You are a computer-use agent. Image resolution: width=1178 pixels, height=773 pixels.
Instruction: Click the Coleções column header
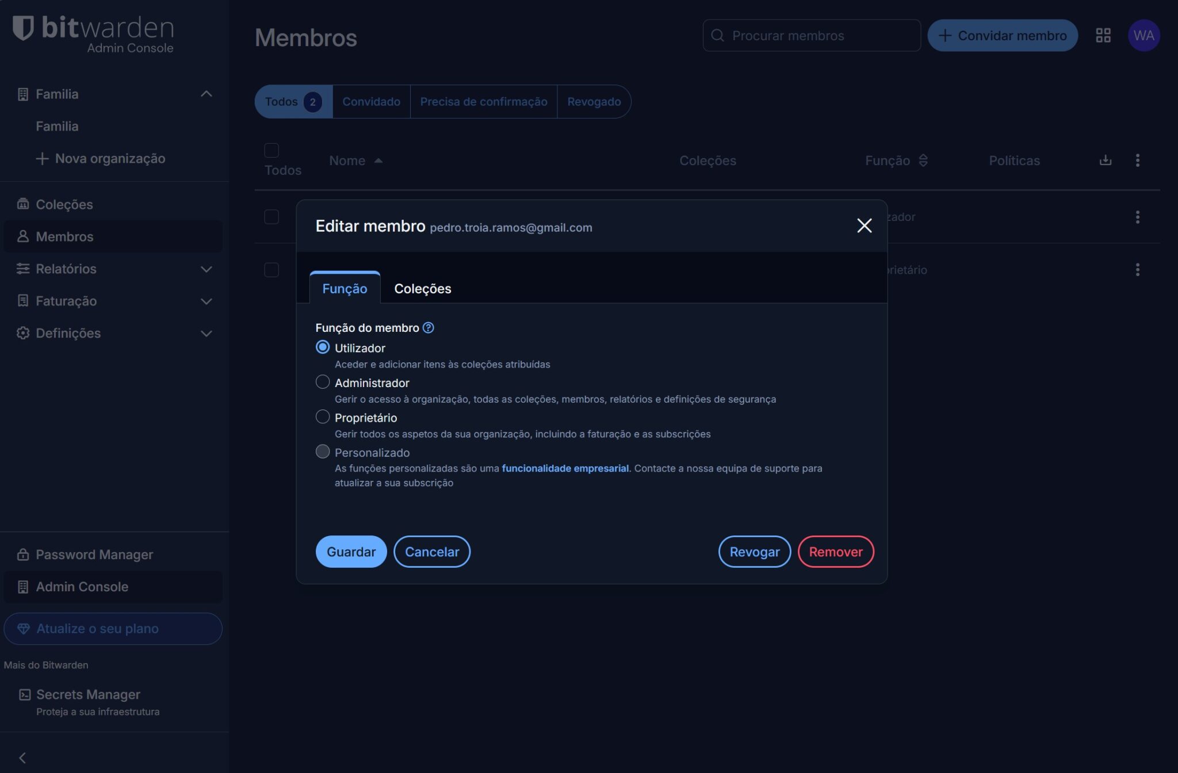707,160
